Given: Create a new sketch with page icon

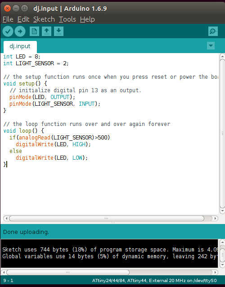Looking at the screenshot, I should click(34, 31).
